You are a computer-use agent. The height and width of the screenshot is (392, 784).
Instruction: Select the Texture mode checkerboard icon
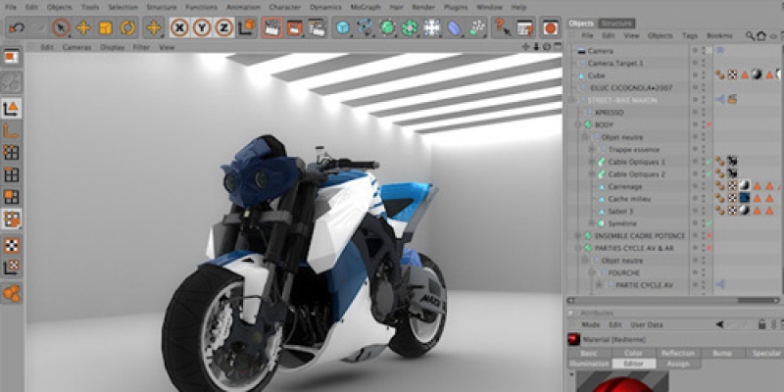pos(11,245)
